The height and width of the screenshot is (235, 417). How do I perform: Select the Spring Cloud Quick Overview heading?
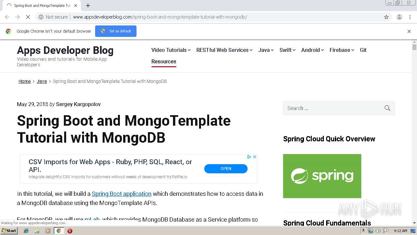point(329,139)
